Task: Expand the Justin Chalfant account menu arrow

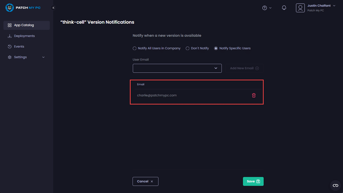Action: tap(334, 6)
